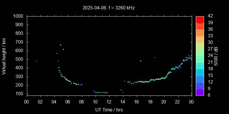Click the '20' tick label on the time axis

[x=164, y=102]
